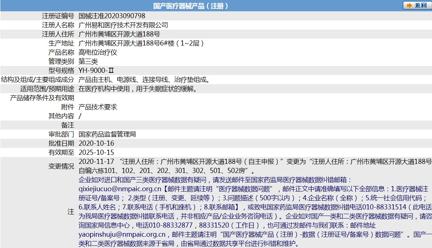The height and width of the screenshot is (248, 432).
Task: Click the 批准日期 label
Action: pos(61,143)
